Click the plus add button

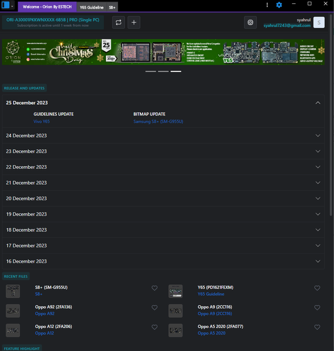click(x=134, y=22)
